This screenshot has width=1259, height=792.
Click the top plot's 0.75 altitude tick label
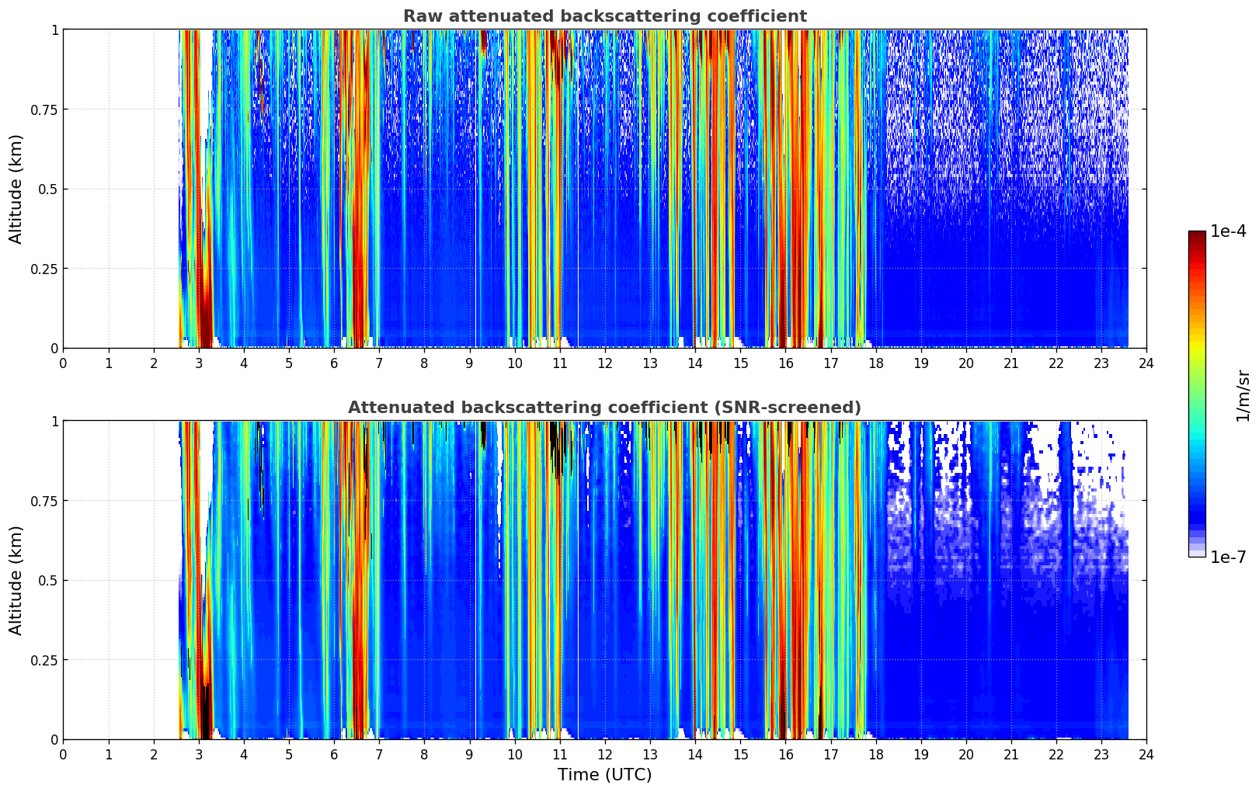point(45,109)
